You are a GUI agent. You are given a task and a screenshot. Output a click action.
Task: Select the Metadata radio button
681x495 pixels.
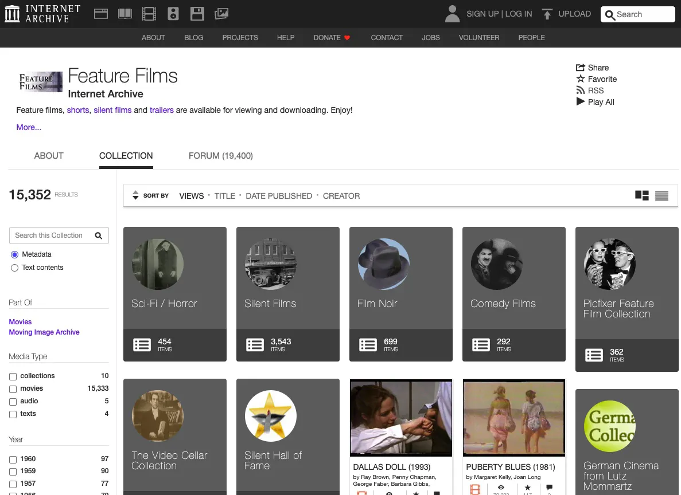[x=15, y=254]
